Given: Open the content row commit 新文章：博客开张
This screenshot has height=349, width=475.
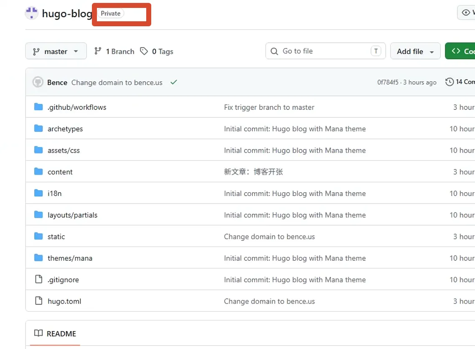Looking at the screenshot, I should [x=253, y=172].
